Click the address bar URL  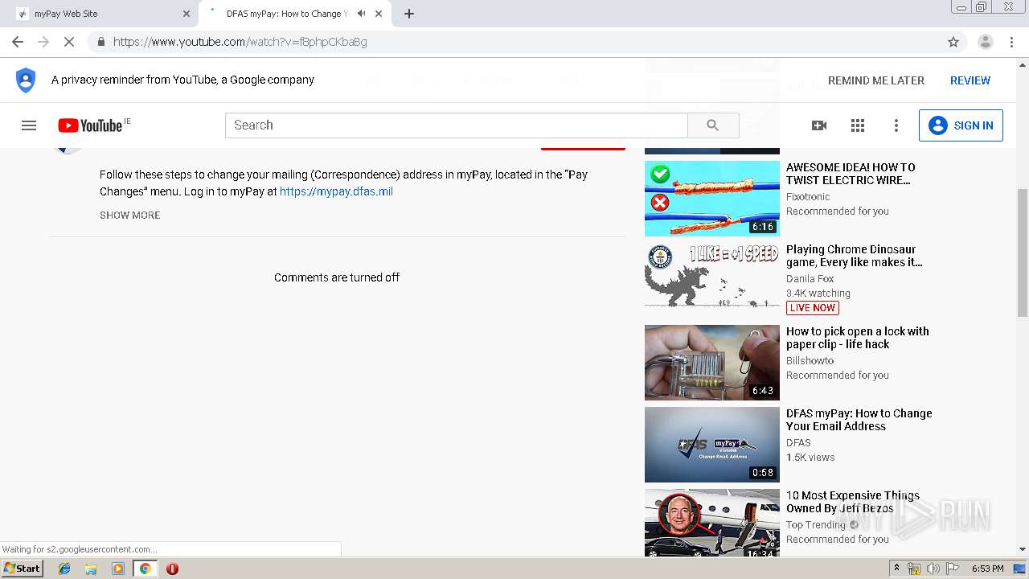point(240,42)
